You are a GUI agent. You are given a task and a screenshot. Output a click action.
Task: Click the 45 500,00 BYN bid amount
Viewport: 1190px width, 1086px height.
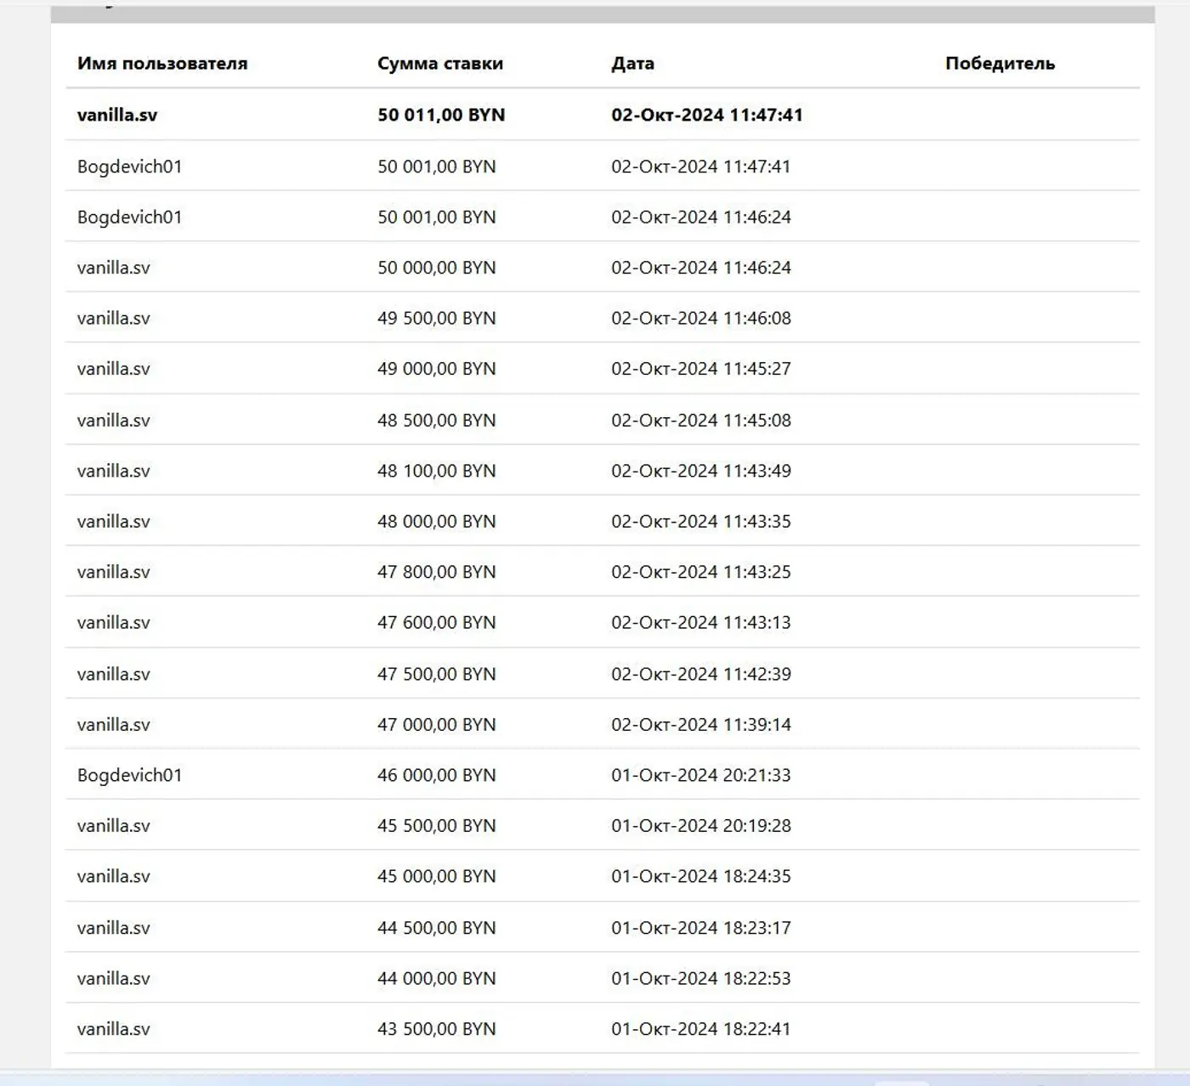point(437,825)
